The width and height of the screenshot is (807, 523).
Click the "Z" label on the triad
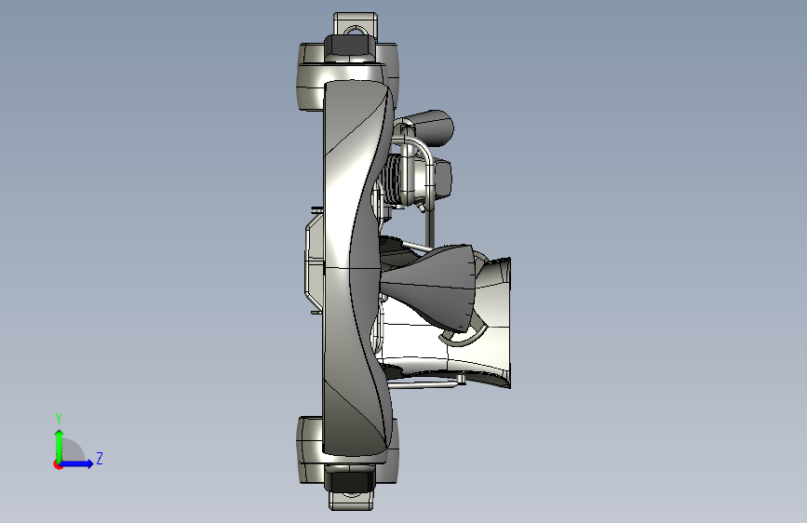click(100, 458)
